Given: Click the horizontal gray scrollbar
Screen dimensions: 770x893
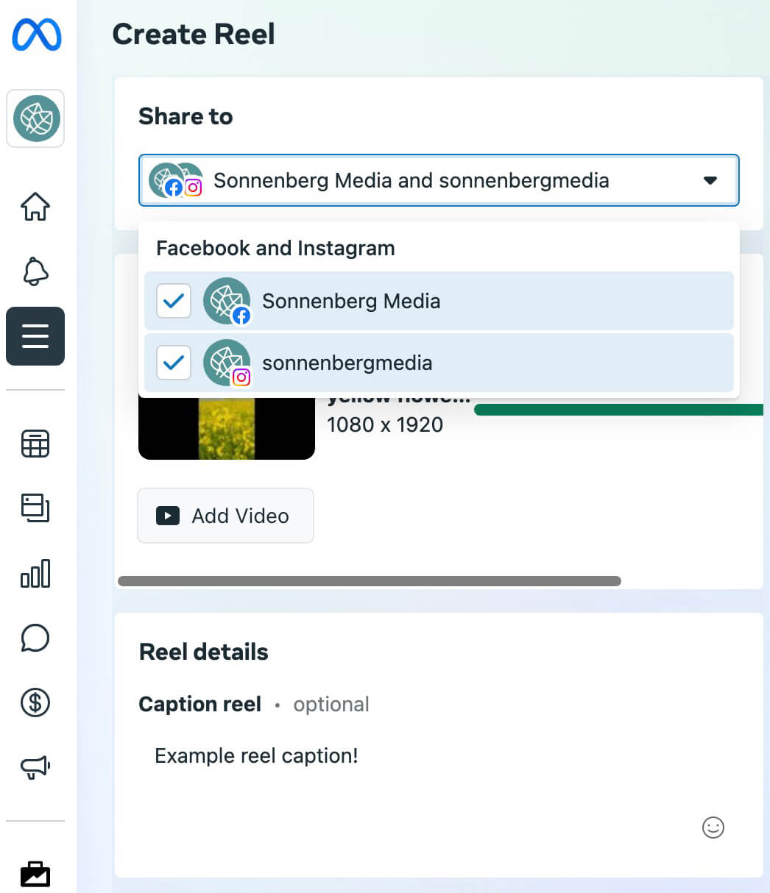Looking at the screenshot, I should (x=370, y=581).
